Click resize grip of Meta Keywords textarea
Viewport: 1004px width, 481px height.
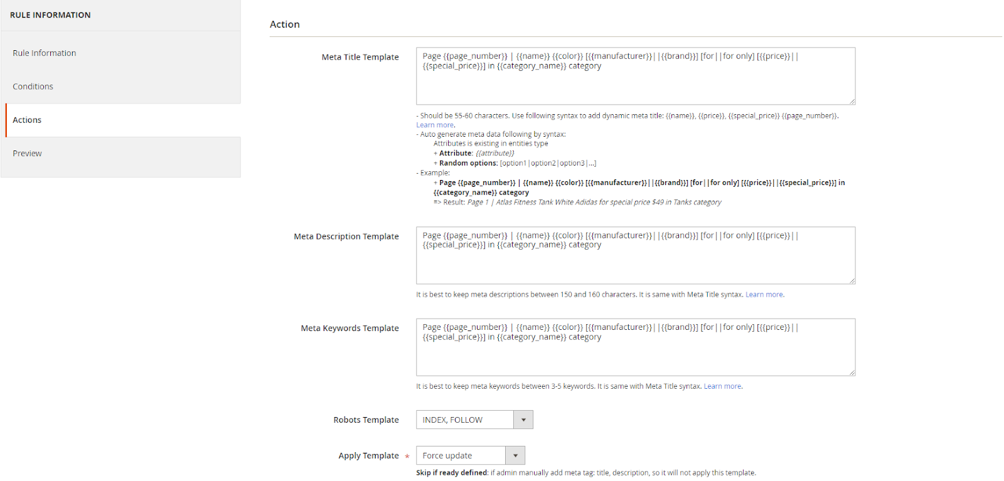[x=852, y=373]
